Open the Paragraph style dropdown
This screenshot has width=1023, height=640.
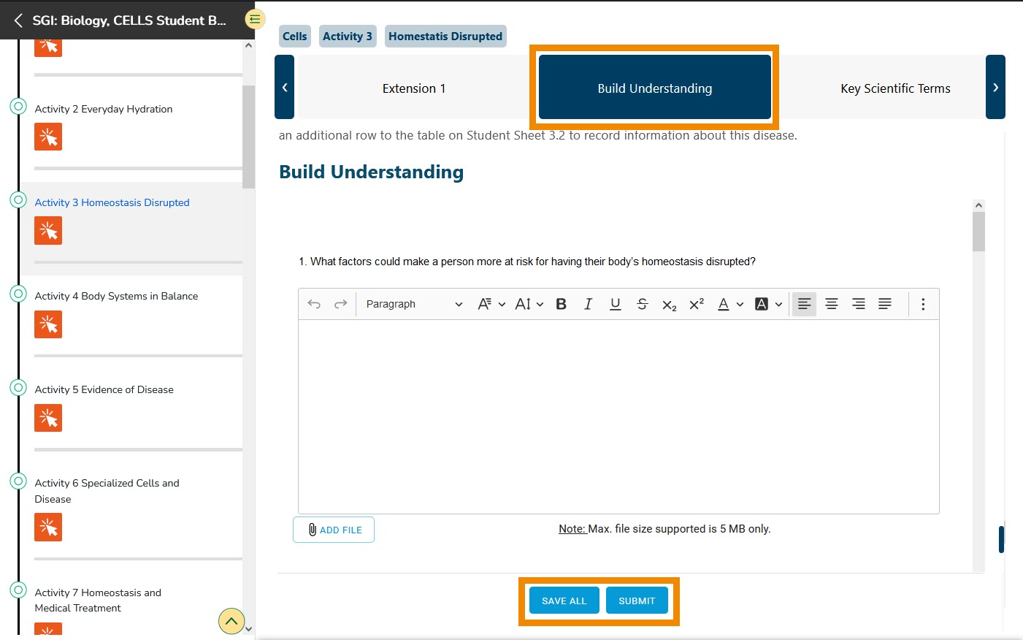coord(413,304)
